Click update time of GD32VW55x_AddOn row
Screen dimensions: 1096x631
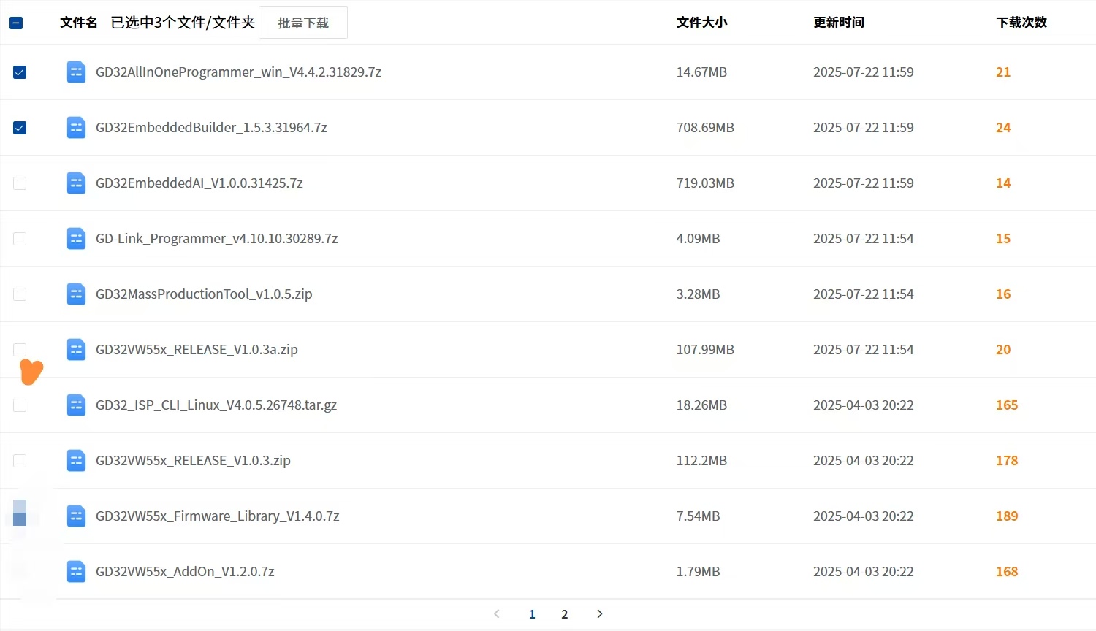(864, 572)
